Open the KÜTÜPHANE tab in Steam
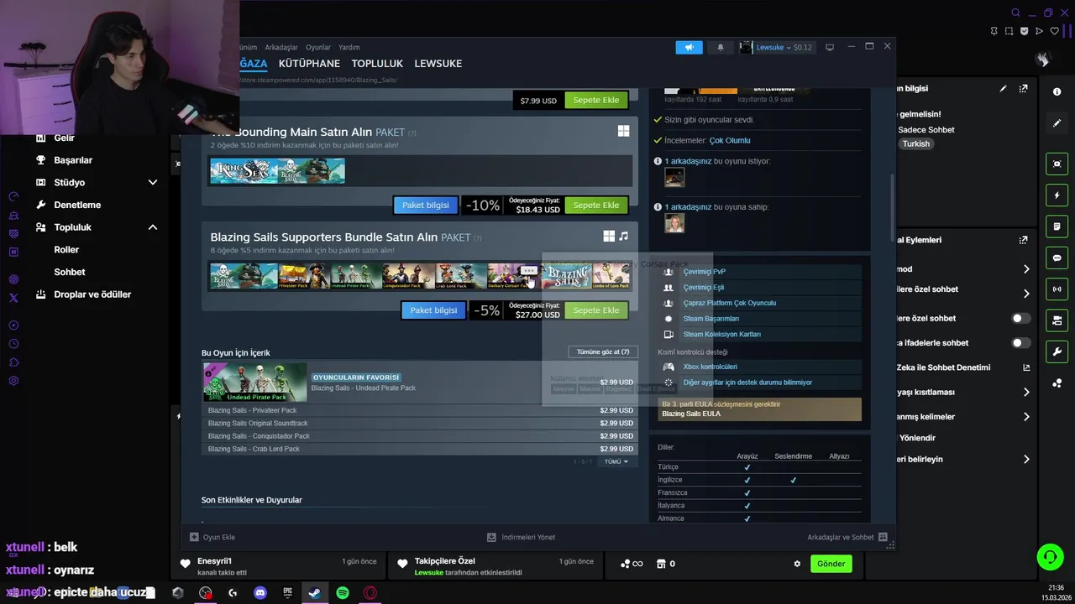This screenshot has width=1075, height=604. tap(309, 64)
